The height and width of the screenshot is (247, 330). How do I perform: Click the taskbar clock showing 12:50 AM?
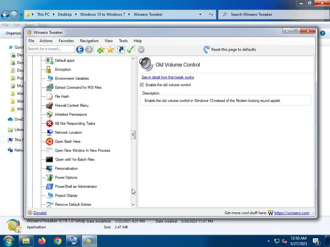point(299,241)
